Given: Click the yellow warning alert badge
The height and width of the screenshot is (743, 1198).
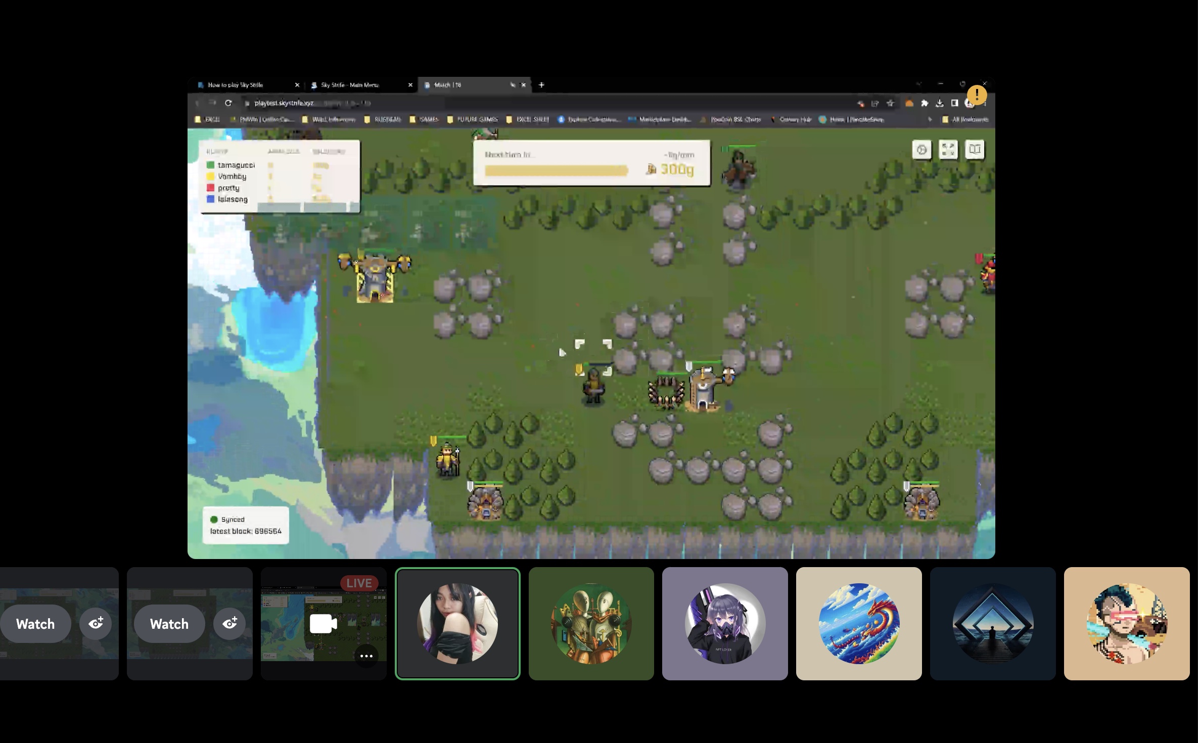Looking at the screenshot, I should pos(978,95).
